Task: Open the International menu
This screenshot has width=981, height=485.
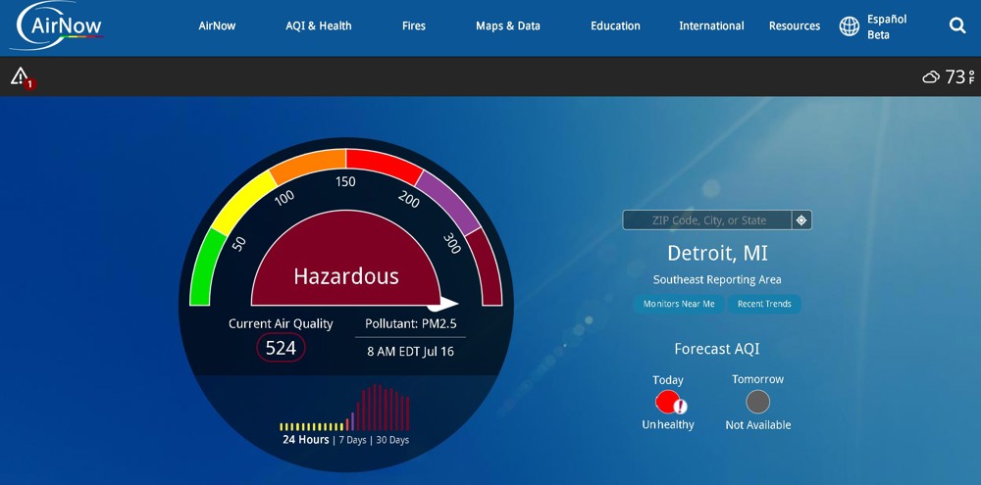Action: coord(711,25)
